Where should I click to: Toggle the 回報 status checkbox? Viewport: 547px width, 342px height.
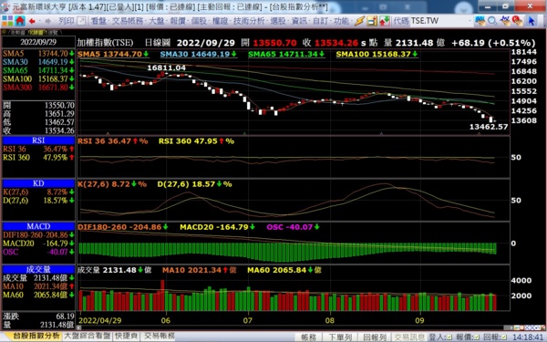tap(504, 337)
